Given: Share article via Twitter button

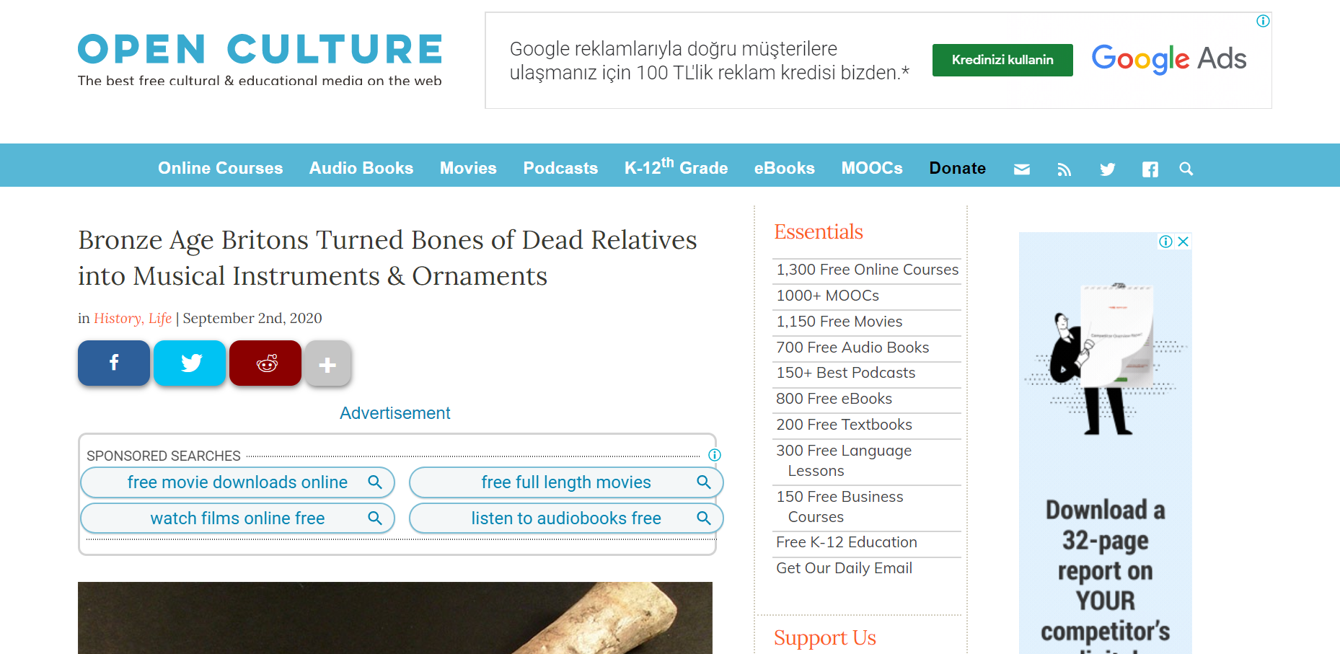Looking at the screenshot, I should pyautogui.click(x=190, y=363).
